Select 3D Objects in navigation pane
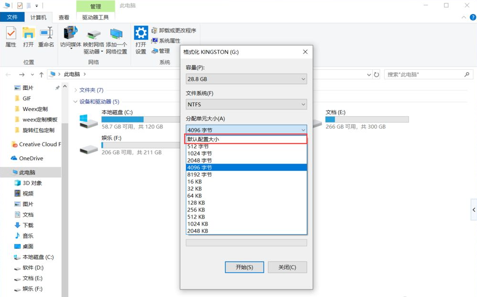477x297 pixels. click(x=32, y=183)
